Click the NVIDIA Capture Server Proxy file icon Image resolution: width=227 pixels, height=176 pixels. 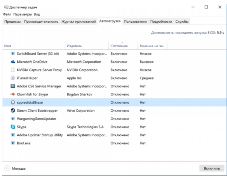coord(13,70)
